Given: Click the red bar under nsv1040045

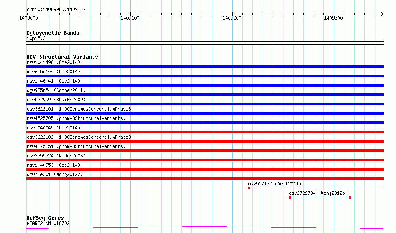Looking at the screenshot, I should click(205, 132).
